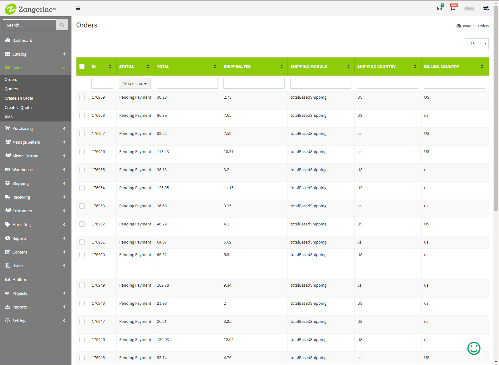
Task: Click the search magnifier button
Action: 62,25
